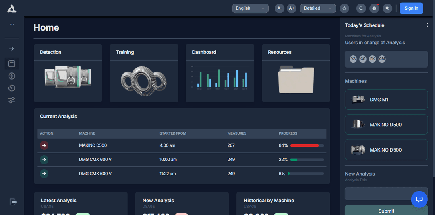This screenshot has width=435, height=215.
Task: Click MAKINO D500 row action arrow
Action: pos(44,145)
